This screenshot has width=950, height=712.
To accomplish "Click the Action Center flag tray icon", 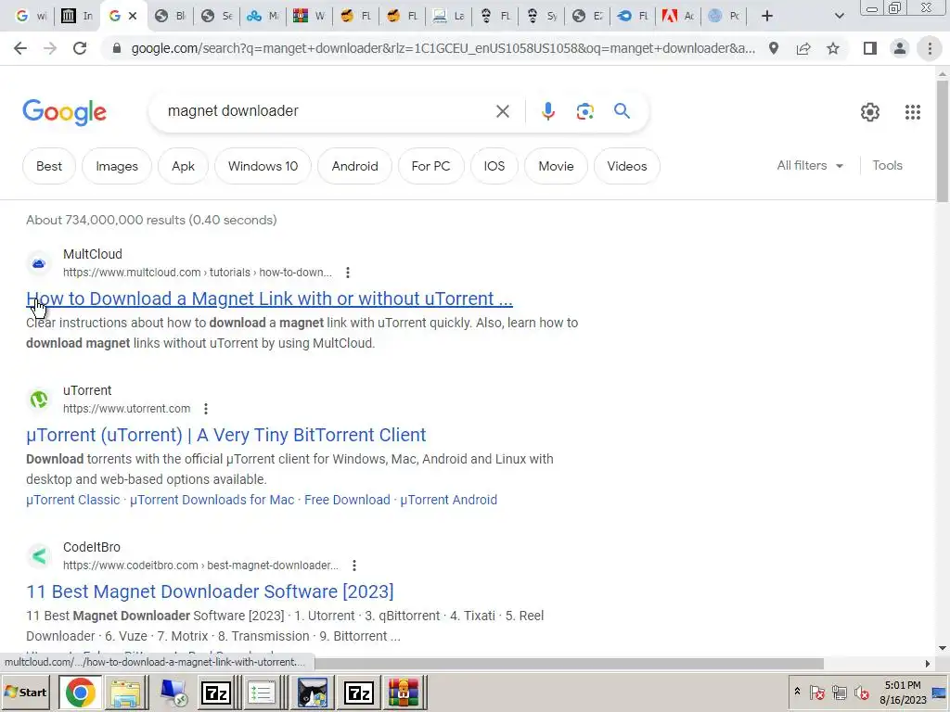I will pos(817,693).
